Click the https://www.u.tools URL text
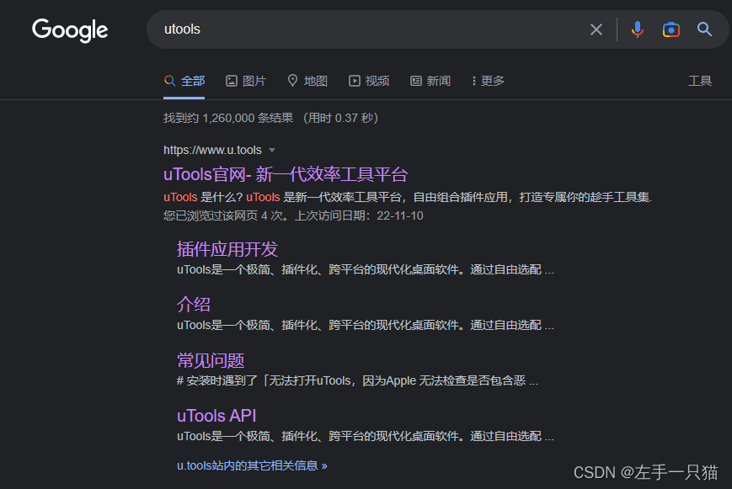 [212, 151]
